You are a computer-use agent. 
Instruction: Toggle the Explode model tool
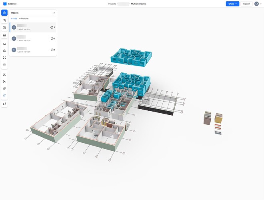tap(4, 88)
